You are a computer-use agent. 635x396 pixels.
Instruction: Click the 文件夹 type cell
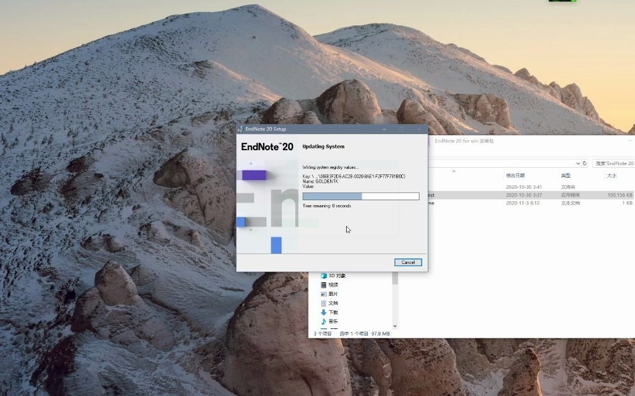coord(568,187)
